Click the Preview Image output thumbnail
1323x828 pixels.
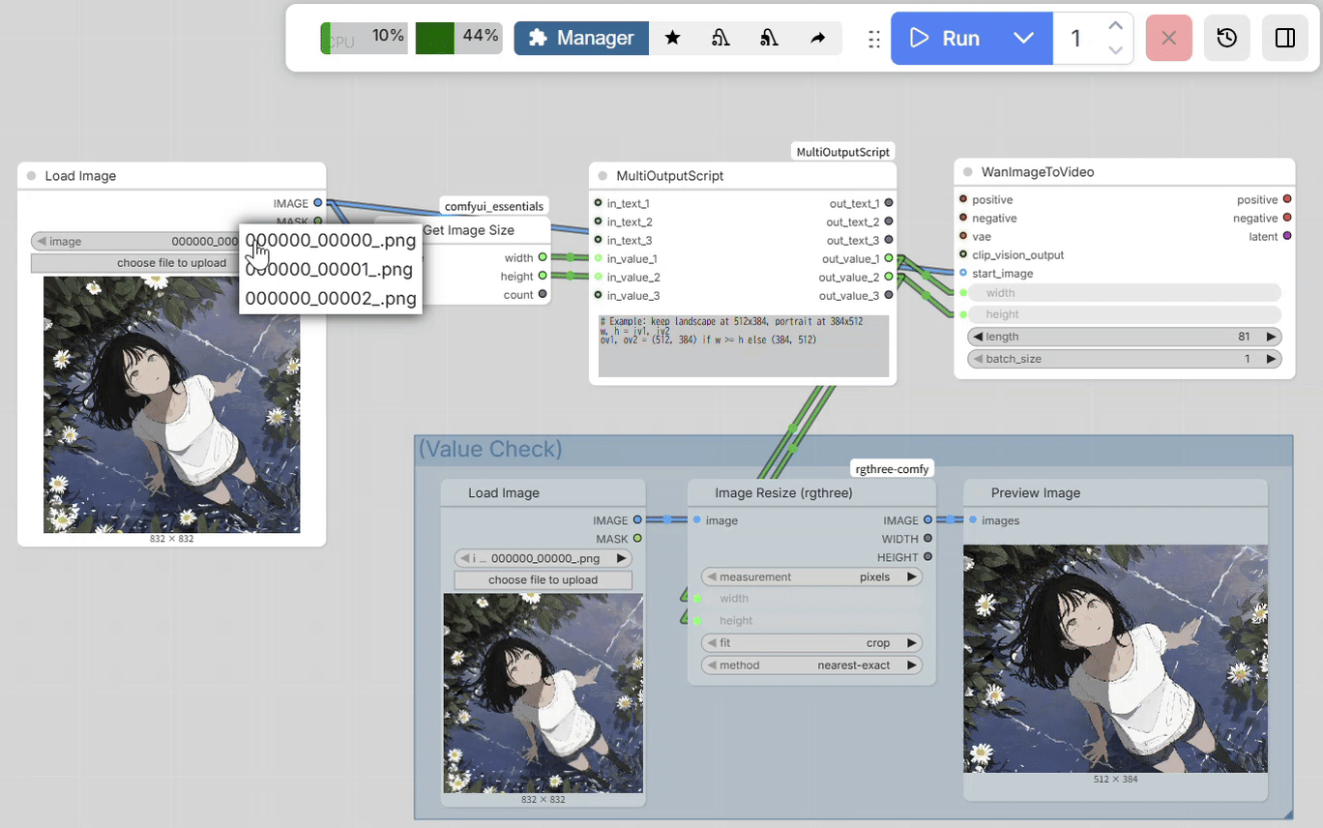click(x=1115, y=658)
